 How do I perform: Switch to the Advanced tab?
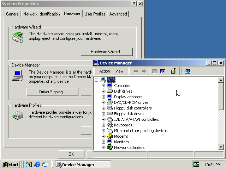(118, 14)
